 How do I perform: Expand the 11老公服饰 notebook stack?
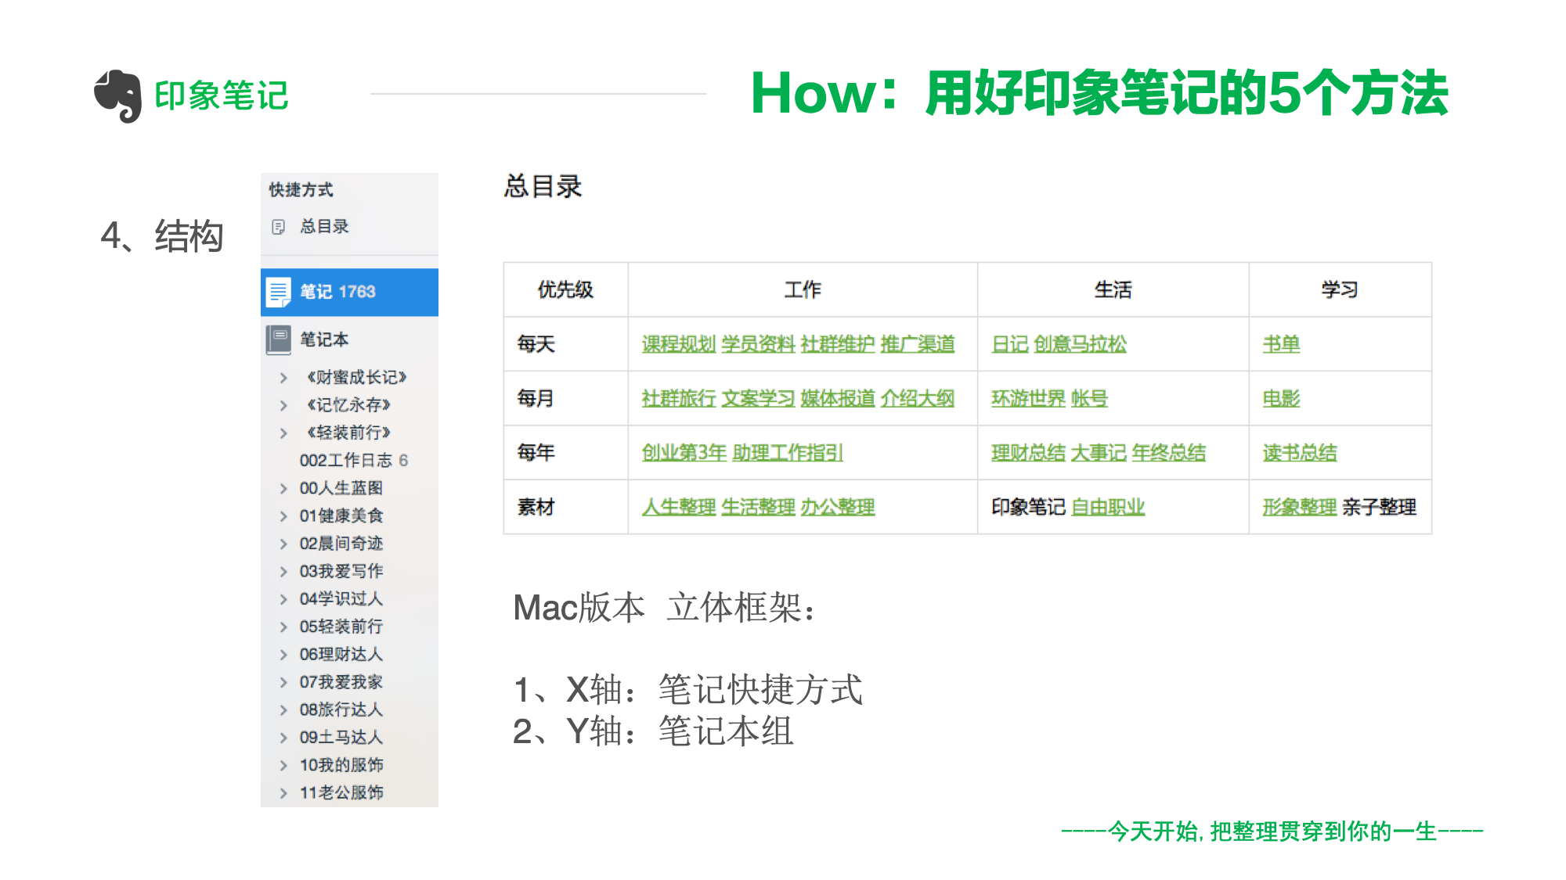(283, 793)
